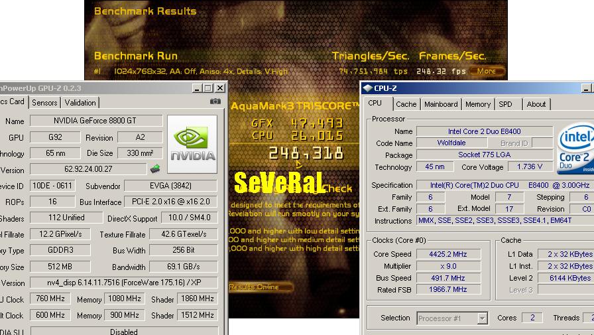594x335 pixels.
Task: Click the CPU specification field in CPU-Z
Action: 505,185
